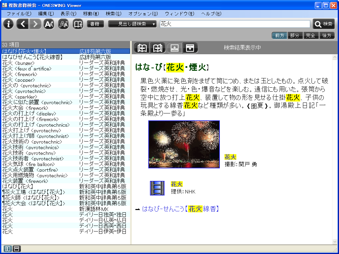Select result 花火 <sparkler>

[66, 97]
